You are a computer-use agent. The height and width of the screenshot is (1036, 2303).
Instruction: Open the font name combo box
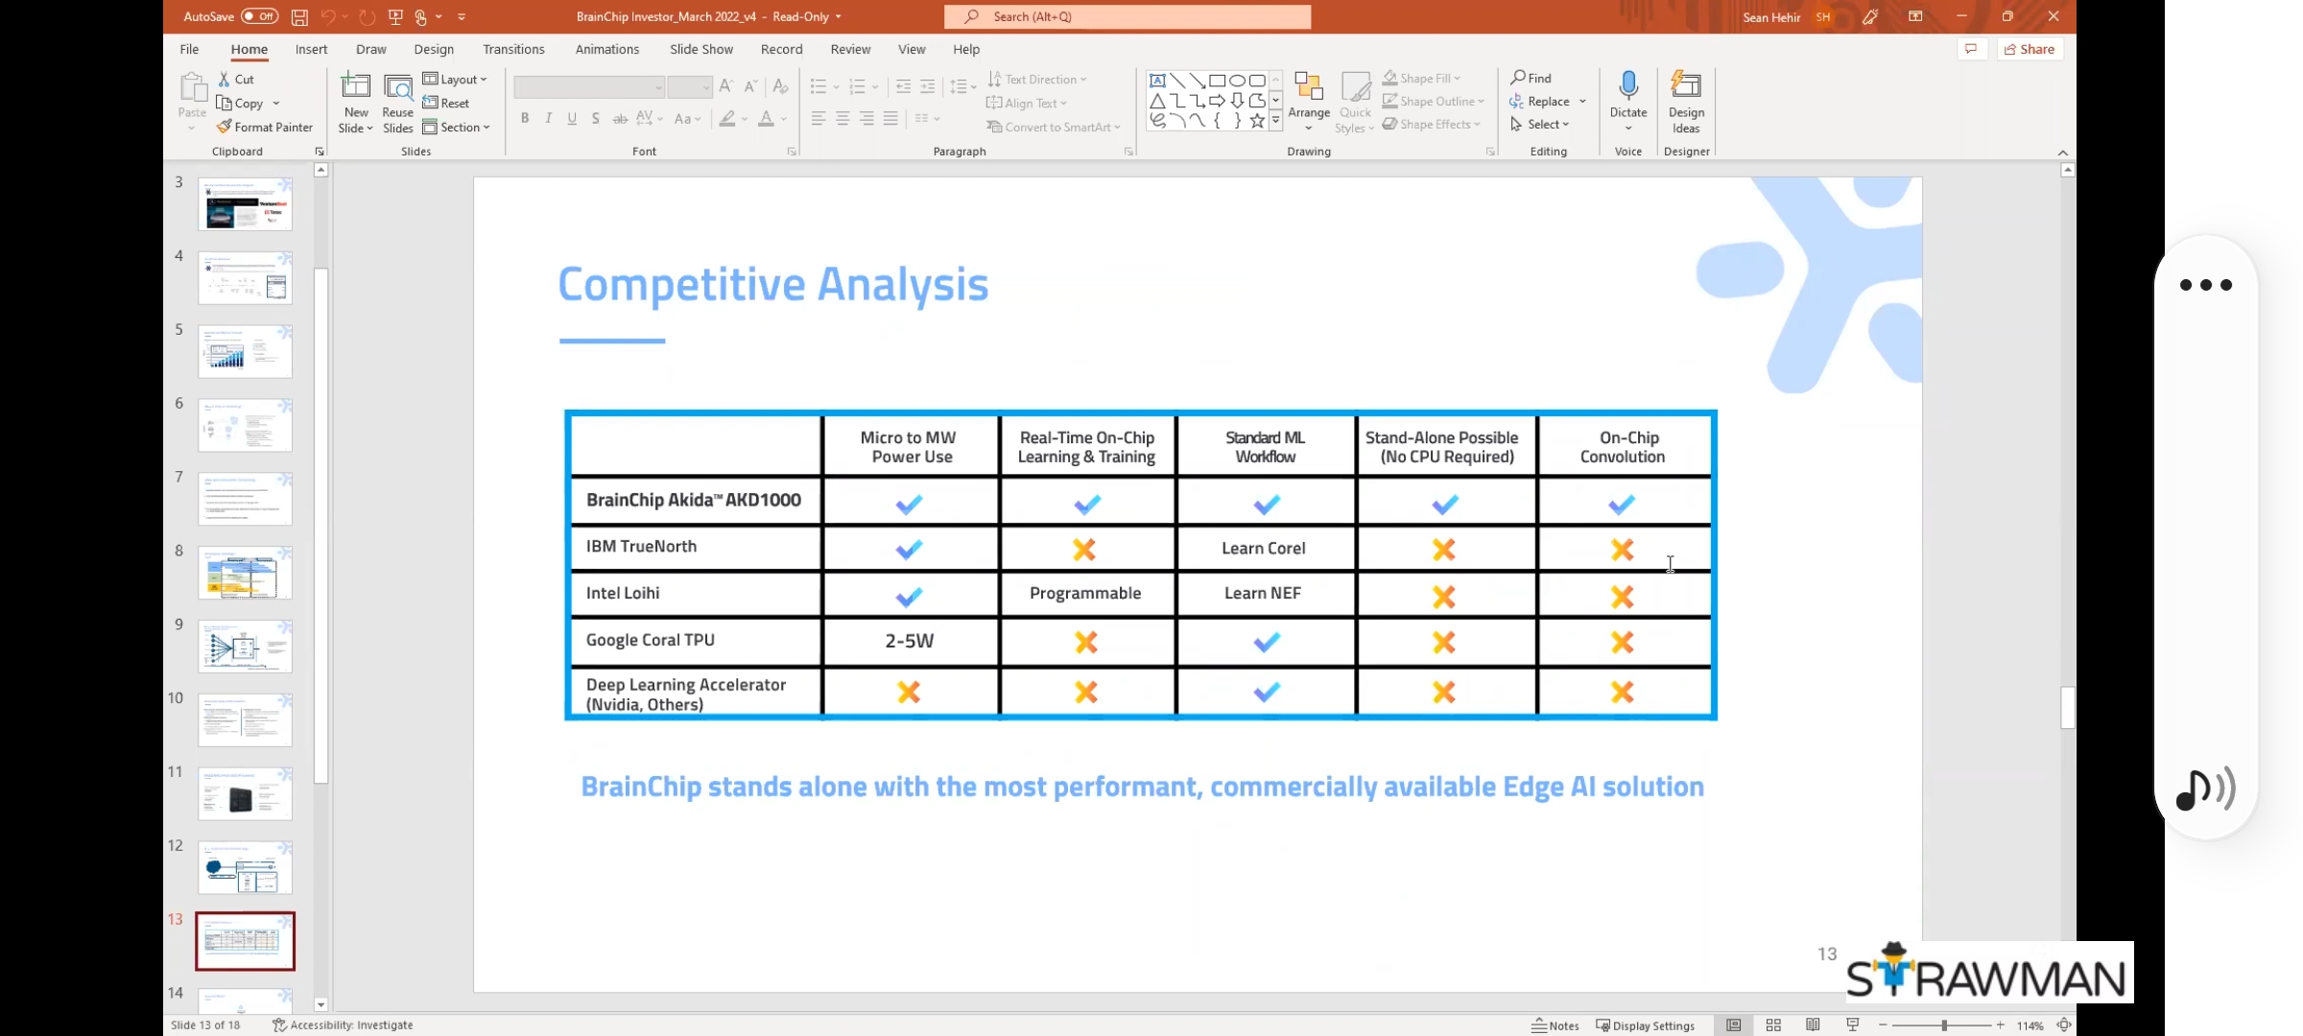click(x=589, y=87)
